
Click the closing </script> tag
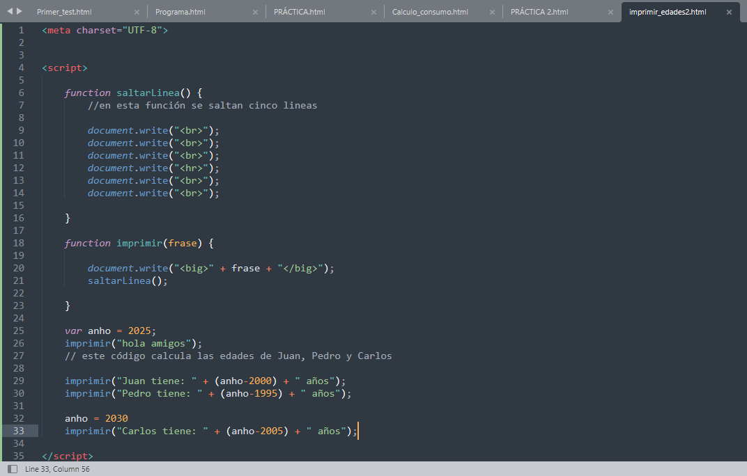(68, 456)
